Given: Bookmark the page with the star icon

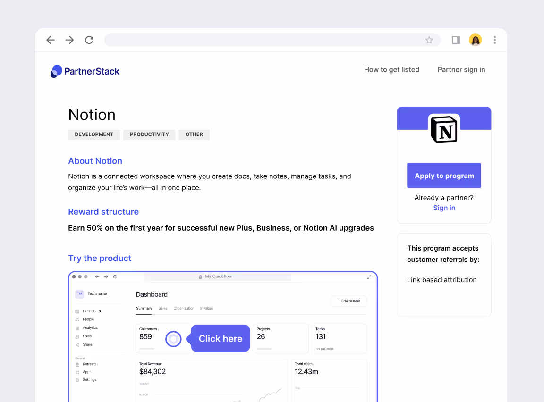Looking at the screenshot, I should [429, 40].
